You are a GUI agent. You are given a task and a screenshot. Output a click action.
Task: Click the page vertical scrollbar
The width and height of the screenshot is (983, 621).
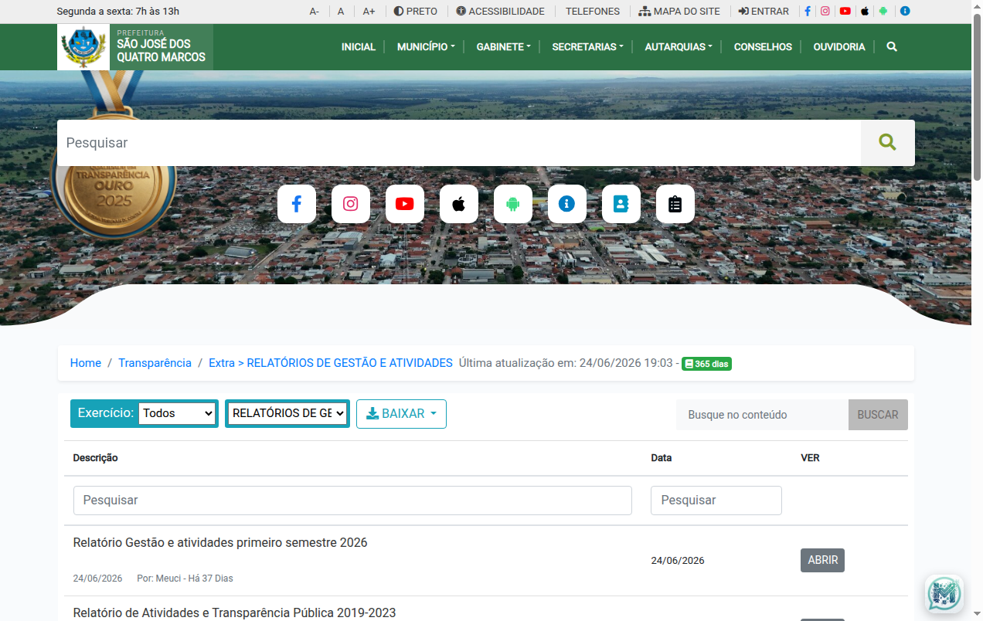(977, 98)
